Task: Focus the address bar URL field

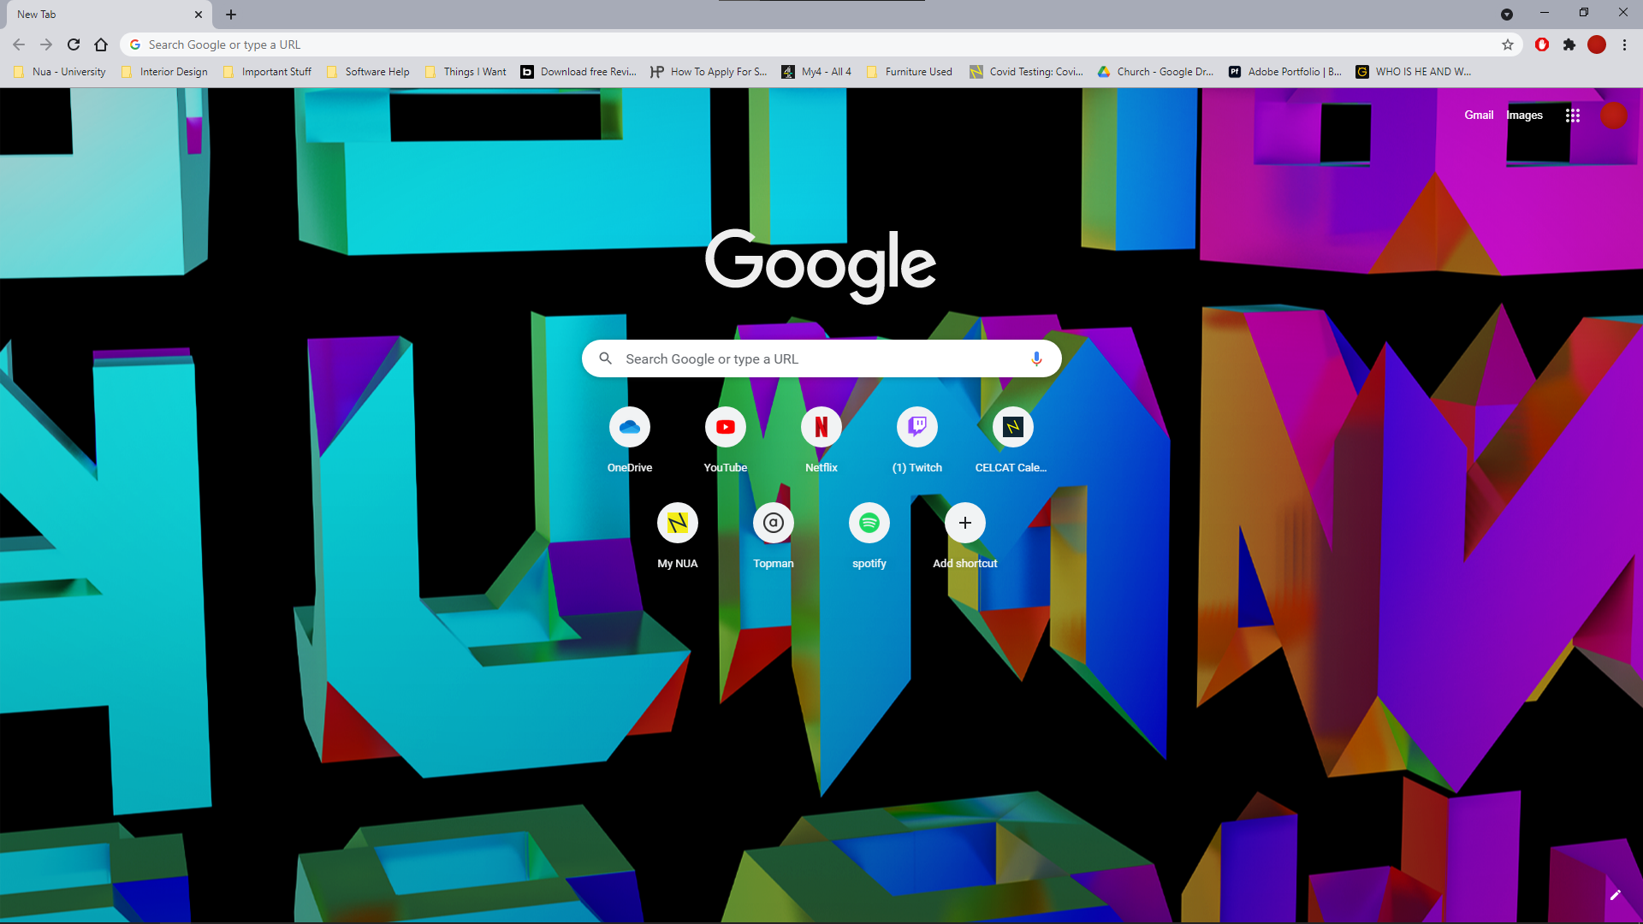Action: click(821, 44)
